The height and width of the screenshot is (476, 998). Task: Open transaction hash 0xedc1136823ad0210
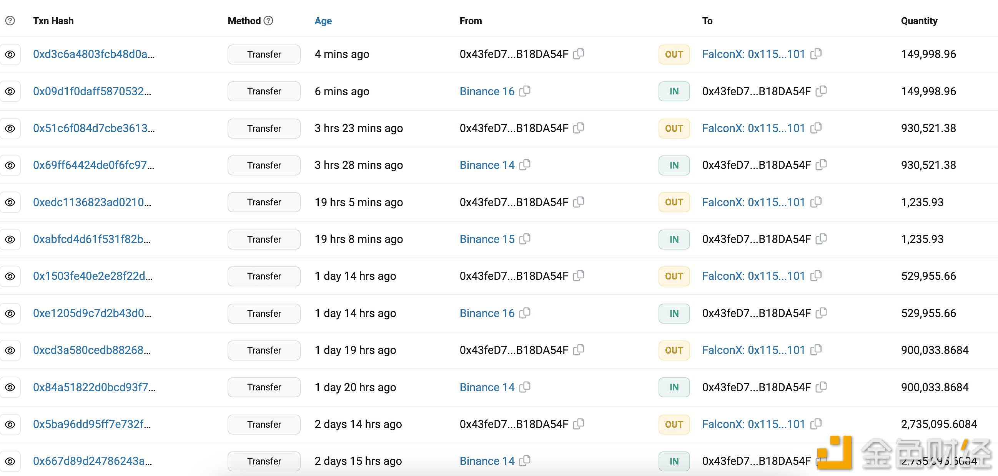(92, 202)
